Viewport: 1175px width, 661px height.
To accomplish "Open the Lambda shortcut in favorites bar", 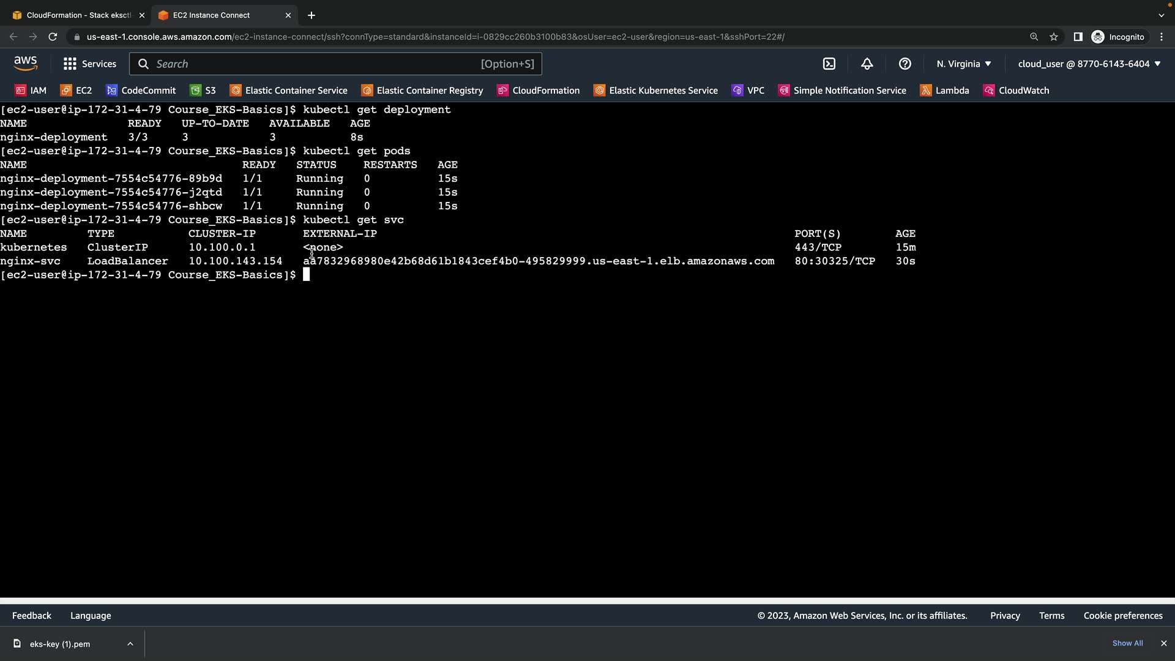I will [945, 91].
